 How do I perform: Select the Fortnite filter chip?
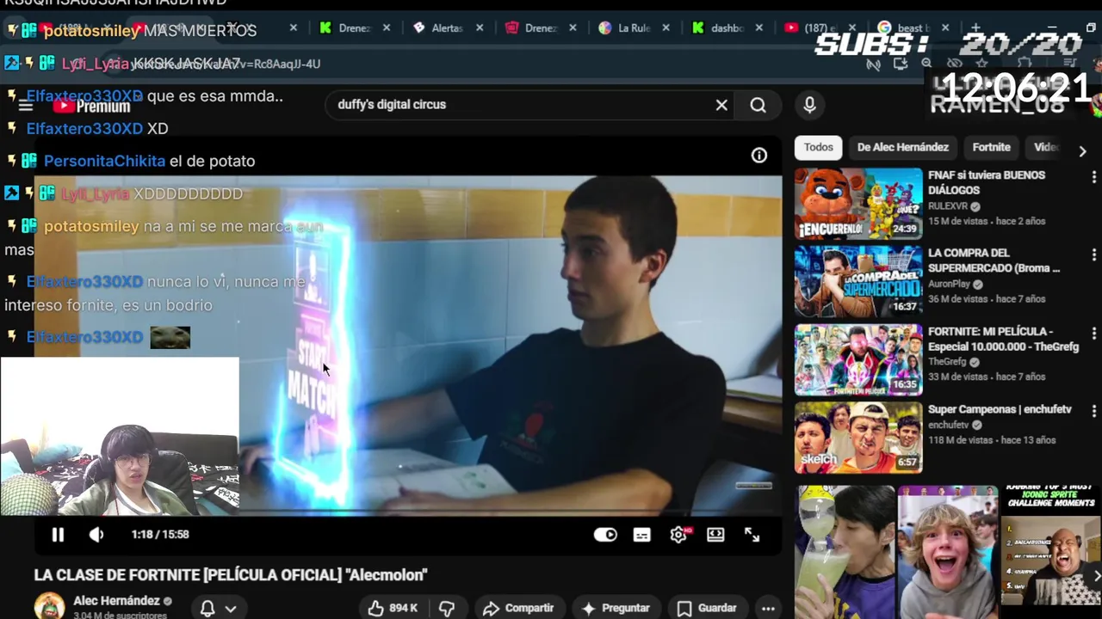point(991,147)
